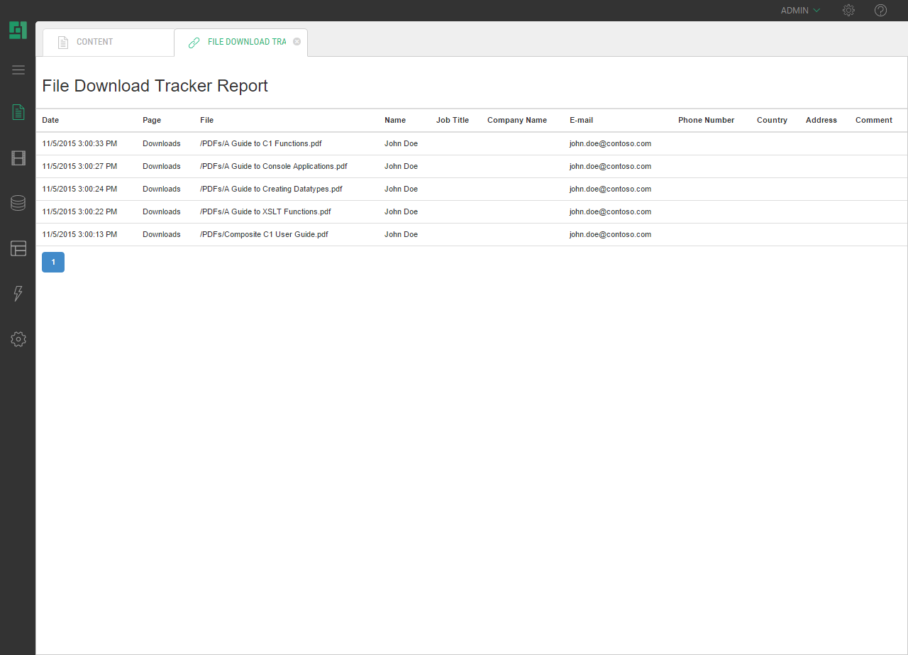Close the File Download Tracker tab
This screenshot has height=655, width=908.
point(297,42)
